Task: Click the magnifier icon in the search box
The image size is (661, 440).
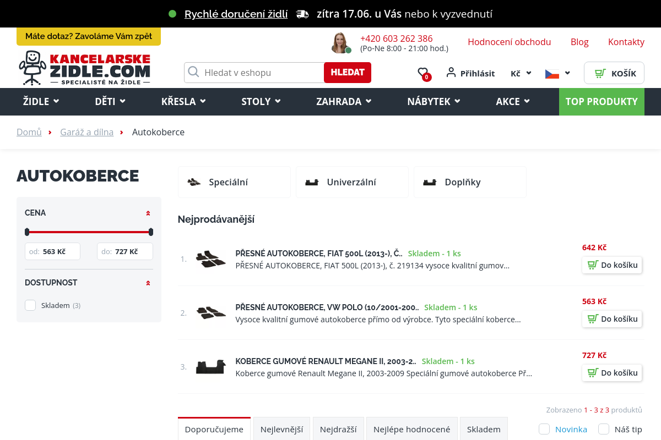Action: [193, 72]
